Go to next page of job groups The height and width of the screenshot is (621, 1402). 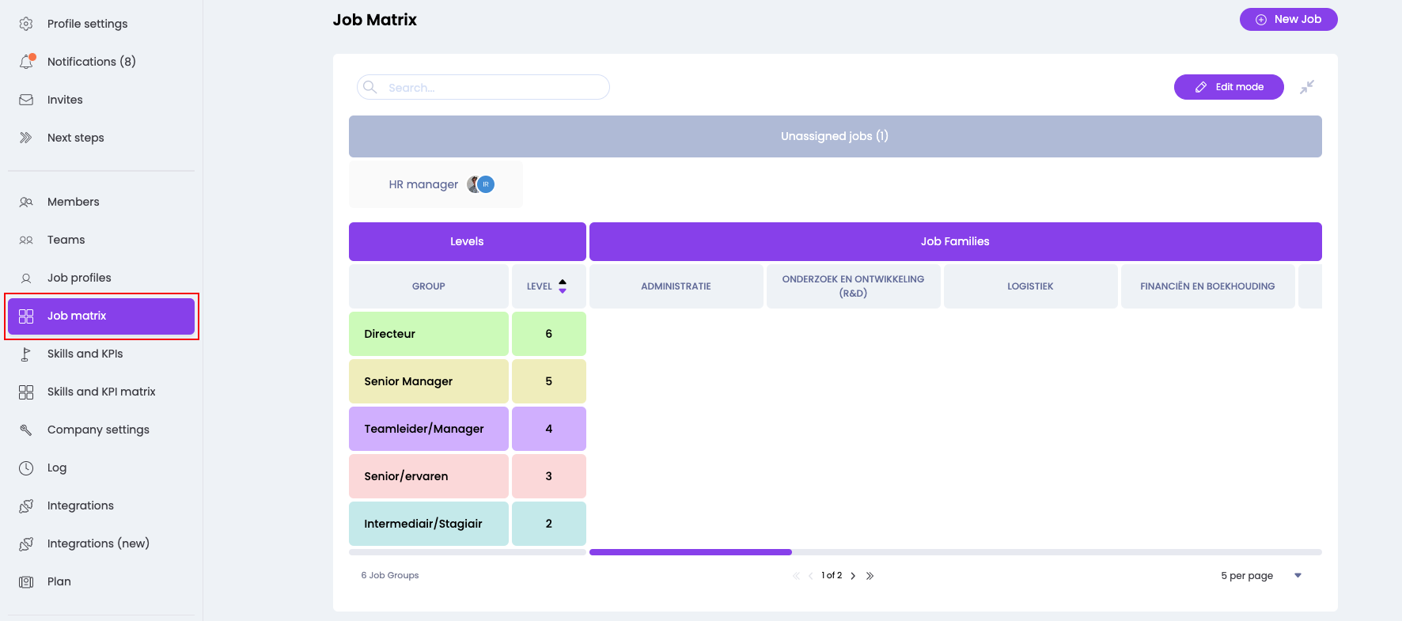point(853,576)
